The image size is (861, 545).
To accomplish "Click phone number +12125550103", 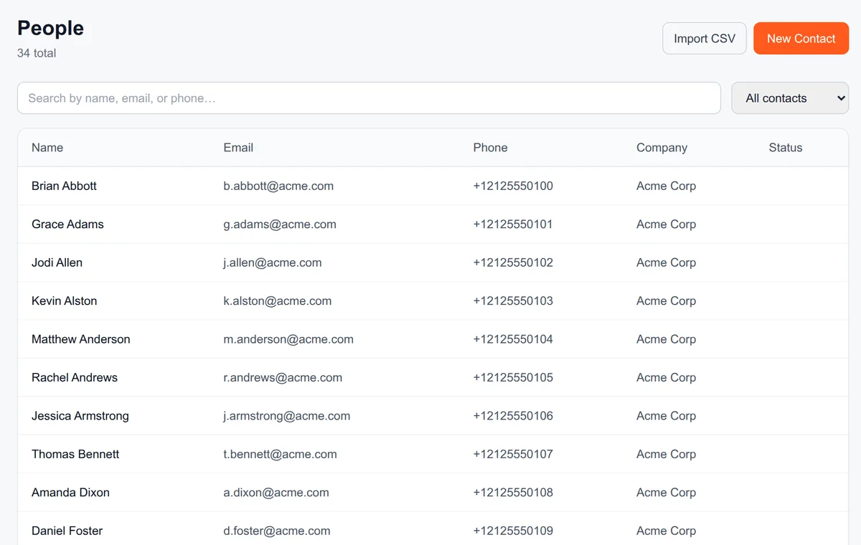I will pos(513,301).
